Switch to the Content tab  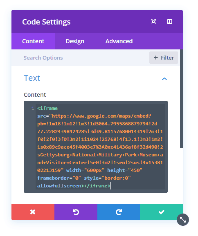point(33,41)
